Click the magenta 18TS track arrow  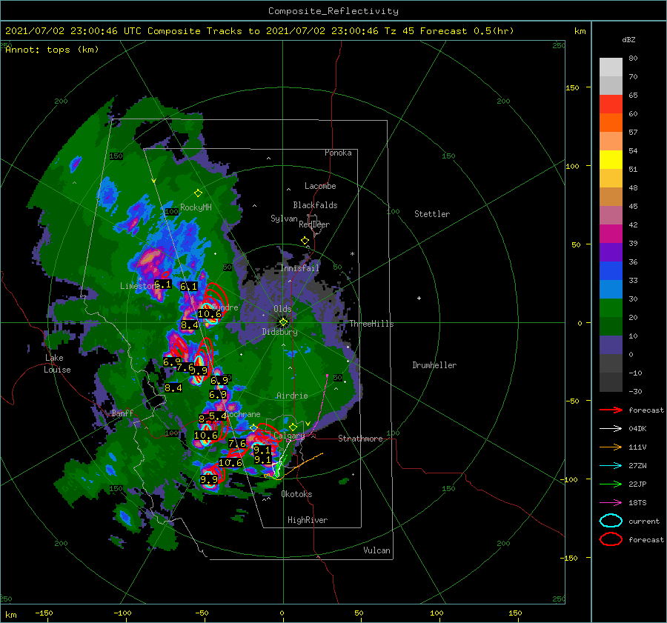pyautogui.click(x=611, y=503)
